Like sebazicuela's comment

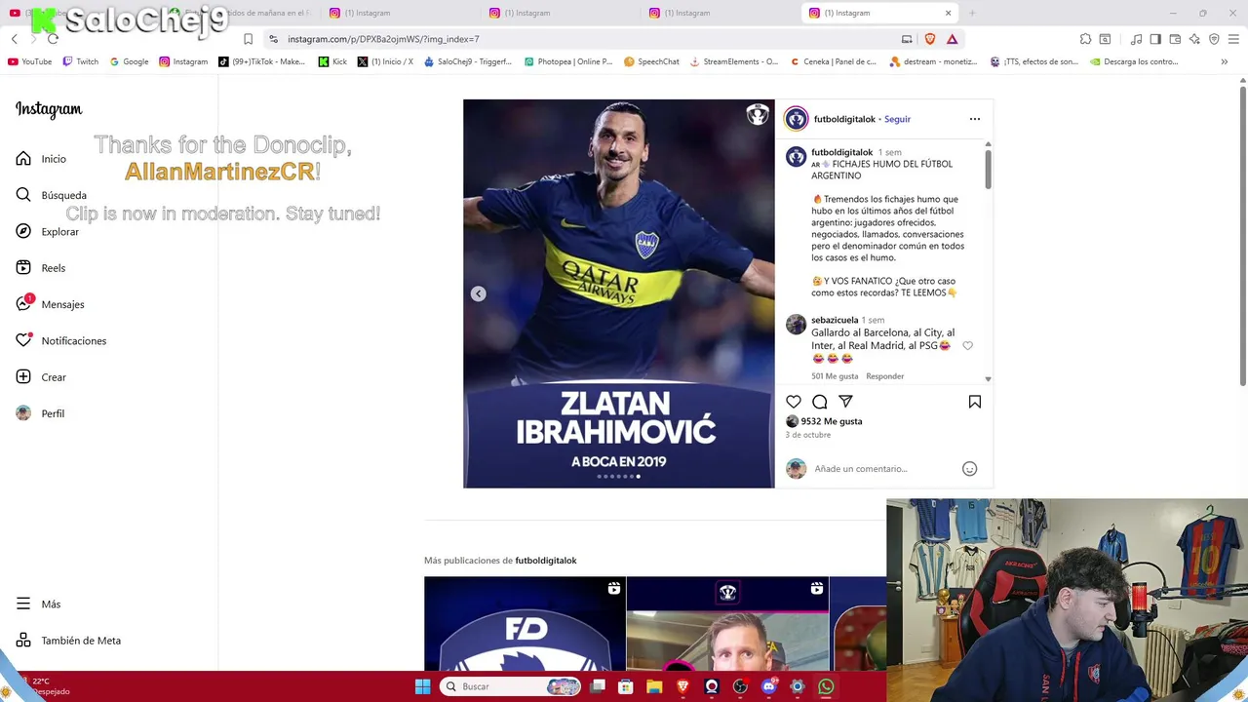967,345
